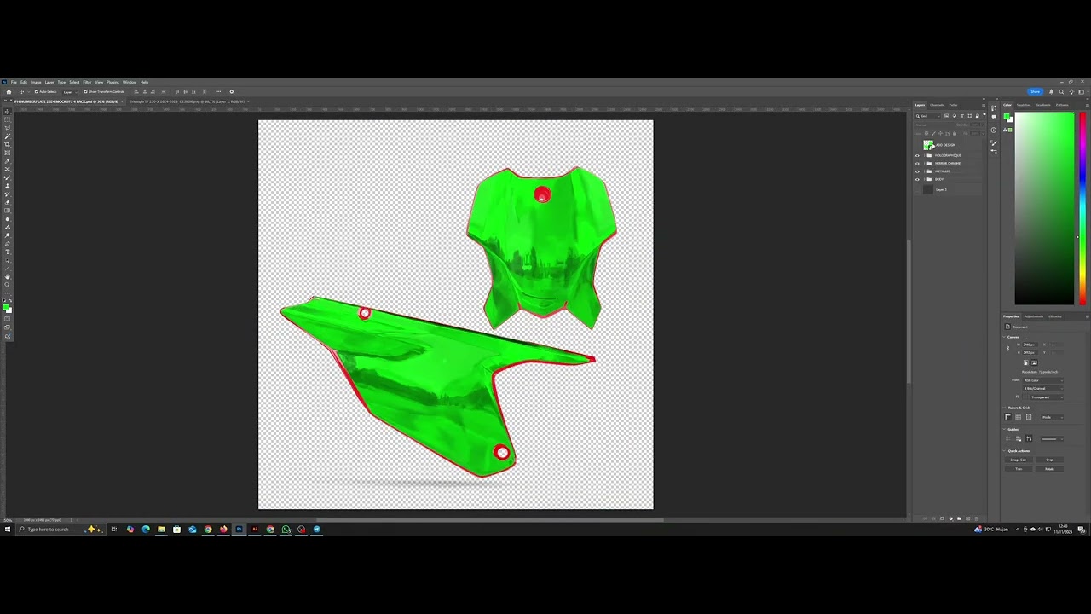The image size is (1091, 614).
Task: Click the Crop quick action button
Action: coord(1049,460)
